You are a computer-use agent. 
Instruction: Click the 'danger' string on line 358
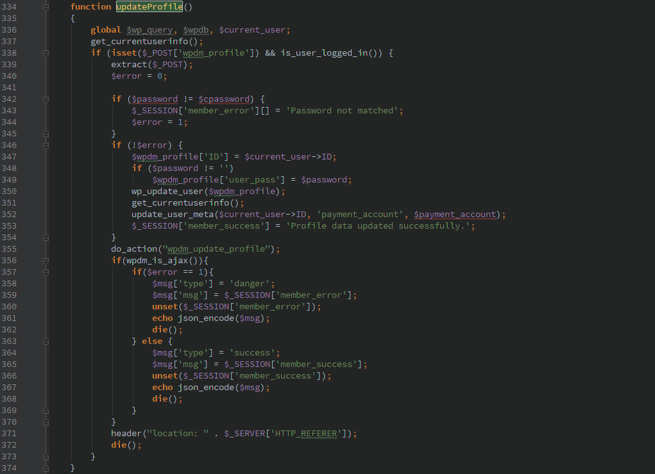[x=250, y=284]
